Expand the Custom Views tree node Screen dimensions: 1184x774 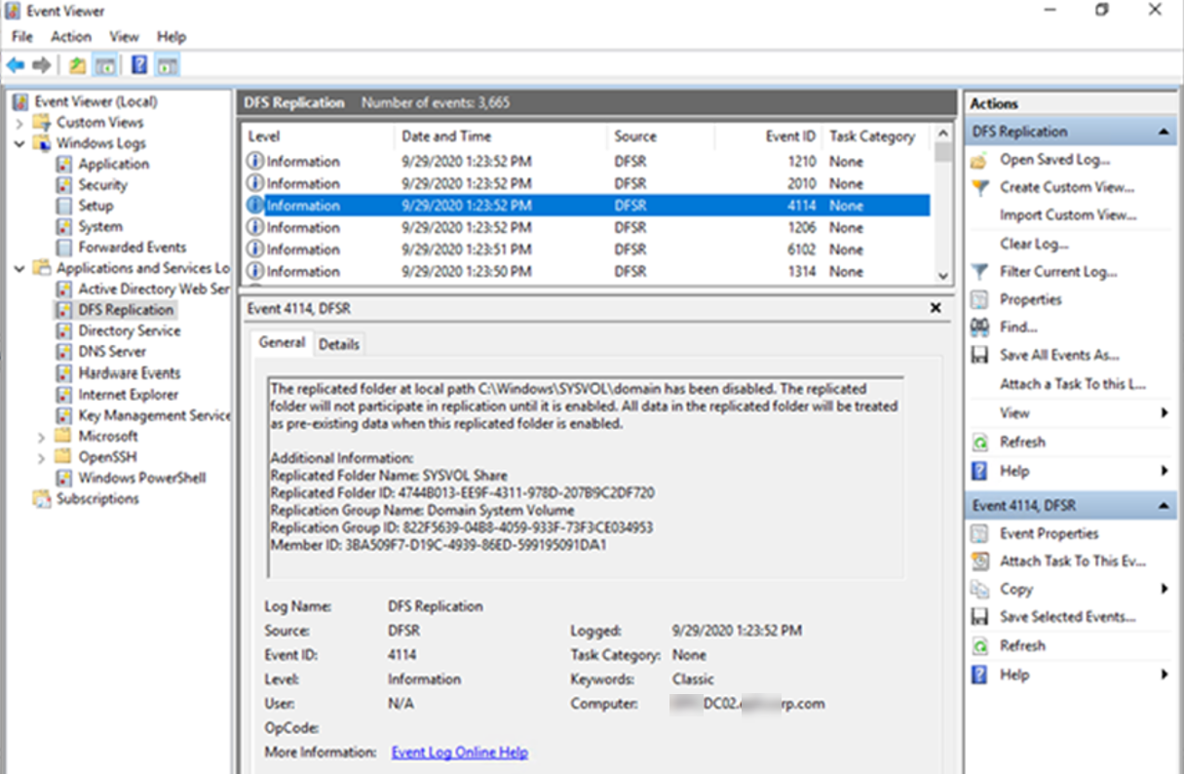[20, 123]
